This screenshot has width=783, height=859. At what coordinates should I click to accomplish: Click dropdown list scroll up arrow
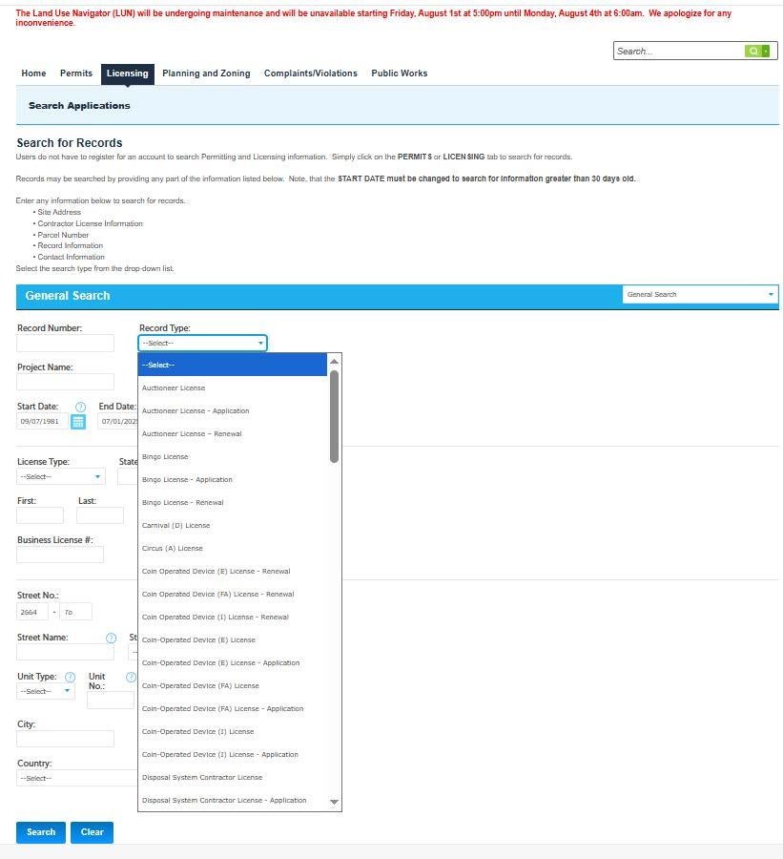(334, 361)
